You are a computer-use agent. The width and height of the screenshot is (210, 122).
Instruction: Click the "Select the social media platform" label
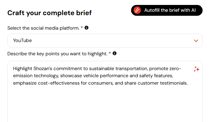point(43,28)
